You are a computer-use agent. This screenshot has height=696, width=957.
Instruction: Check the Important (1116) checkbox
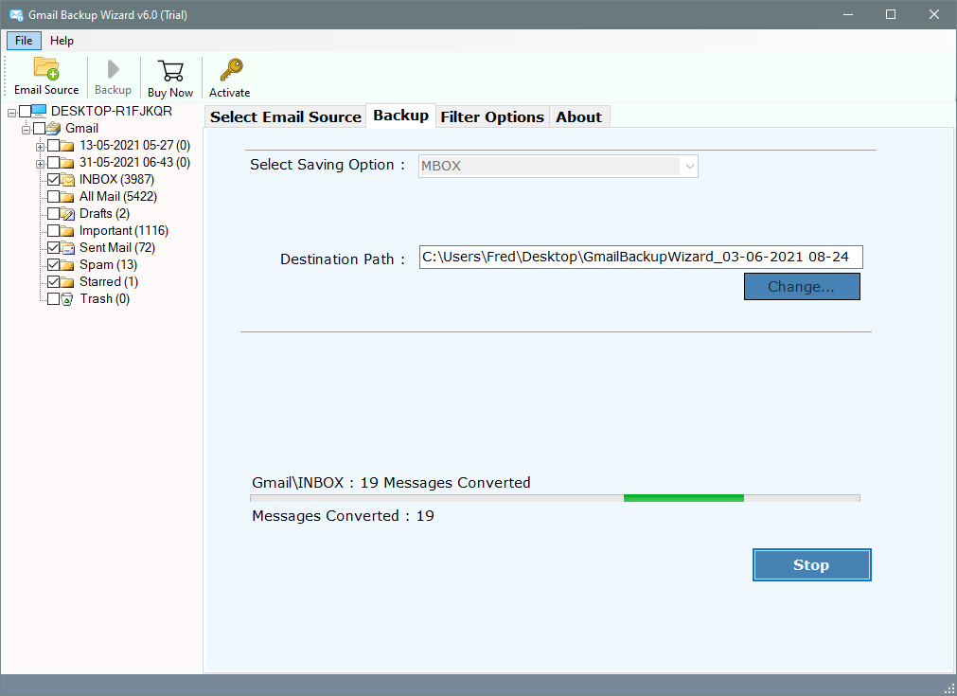pos(53,231)
